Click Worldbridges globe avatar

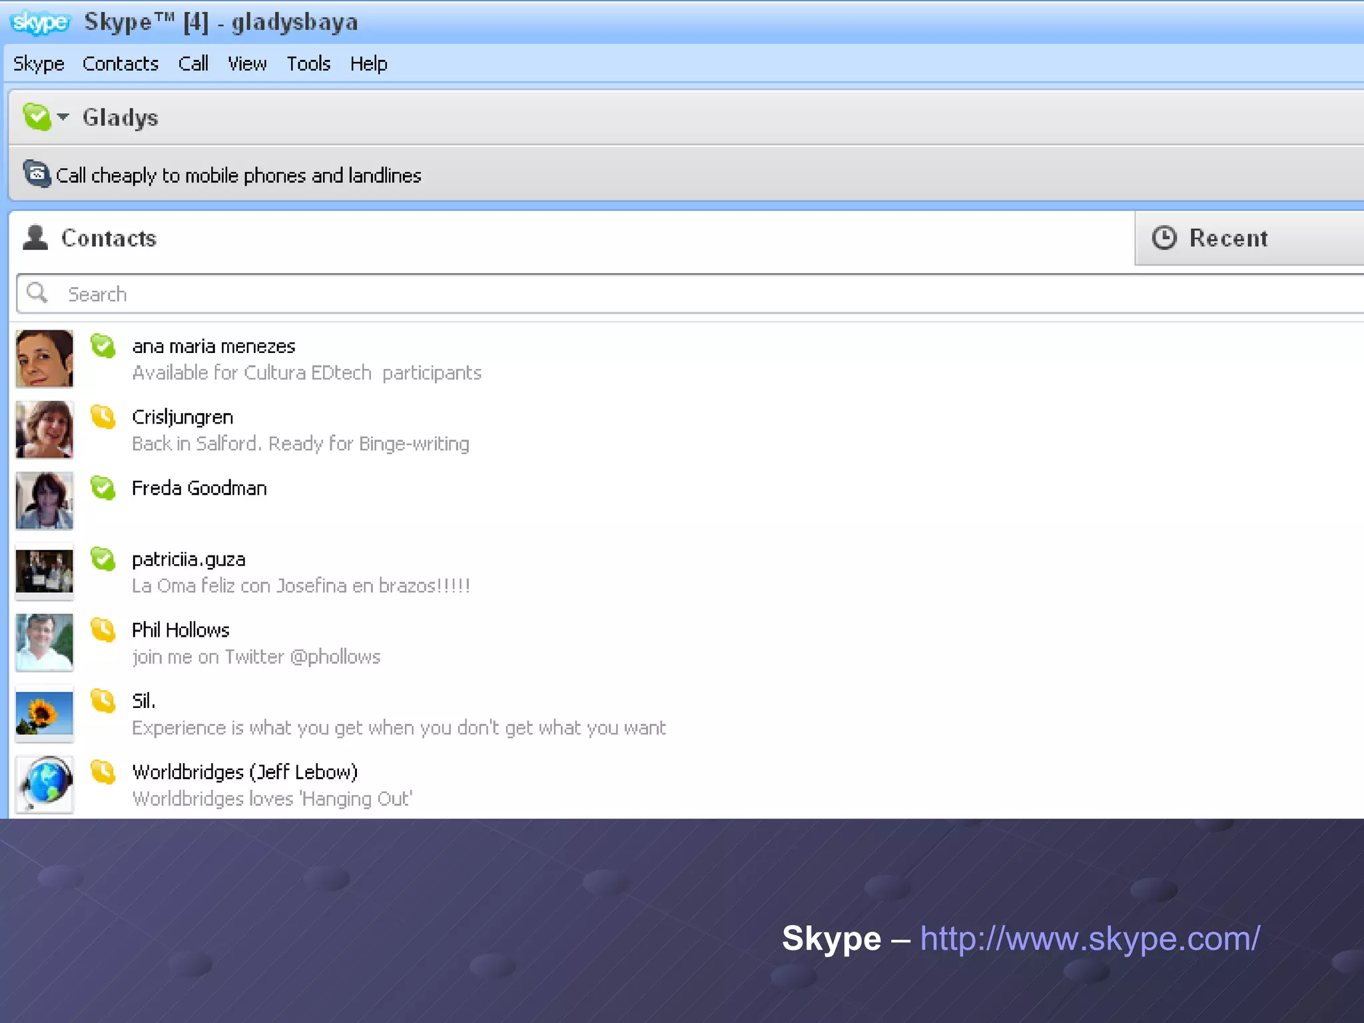tap(45, 785)
